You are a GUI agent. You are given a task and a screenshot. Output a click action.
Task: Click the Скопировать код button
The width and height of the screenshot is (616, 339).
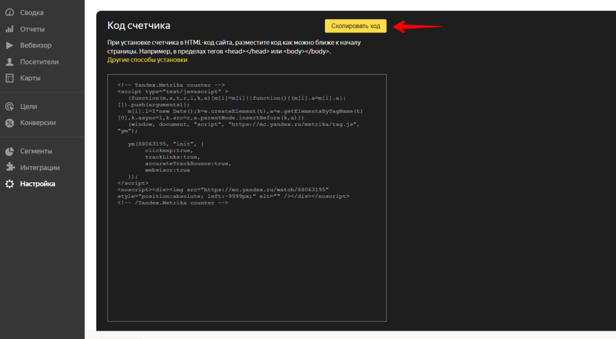(x=356, y=26)
